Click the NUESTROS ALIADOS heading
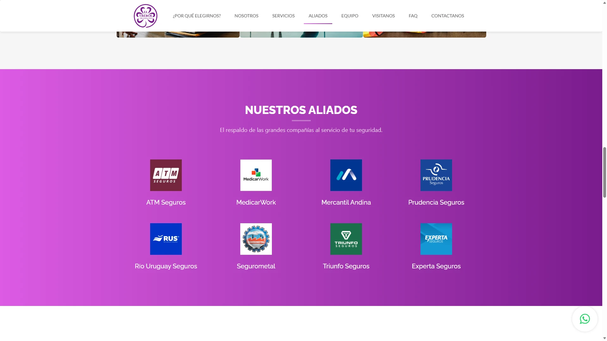607x341 pixels. click(301, 110)
